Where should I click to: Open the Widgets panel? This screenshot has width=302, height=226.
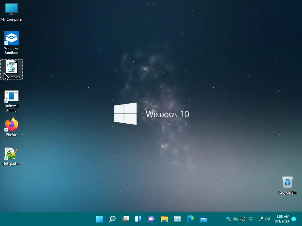tap(138, 219)
